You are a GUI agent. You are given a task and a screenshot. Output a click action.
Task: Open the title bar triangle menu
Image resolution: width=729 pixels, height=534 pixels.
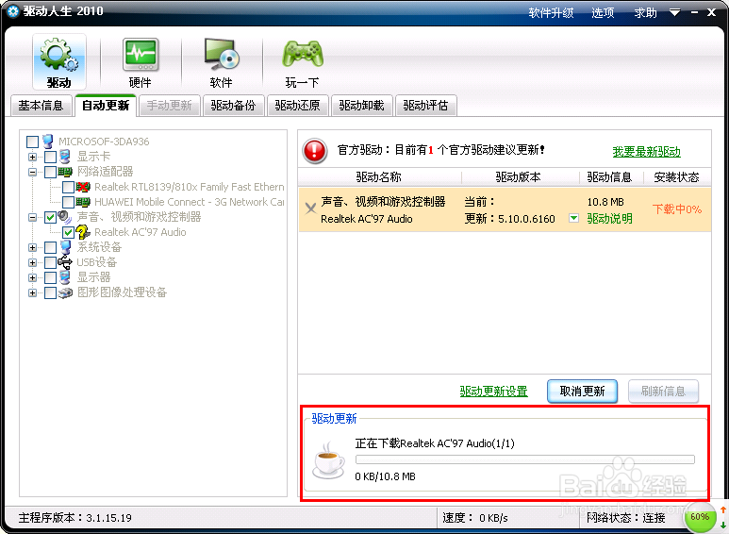[674, 12]
